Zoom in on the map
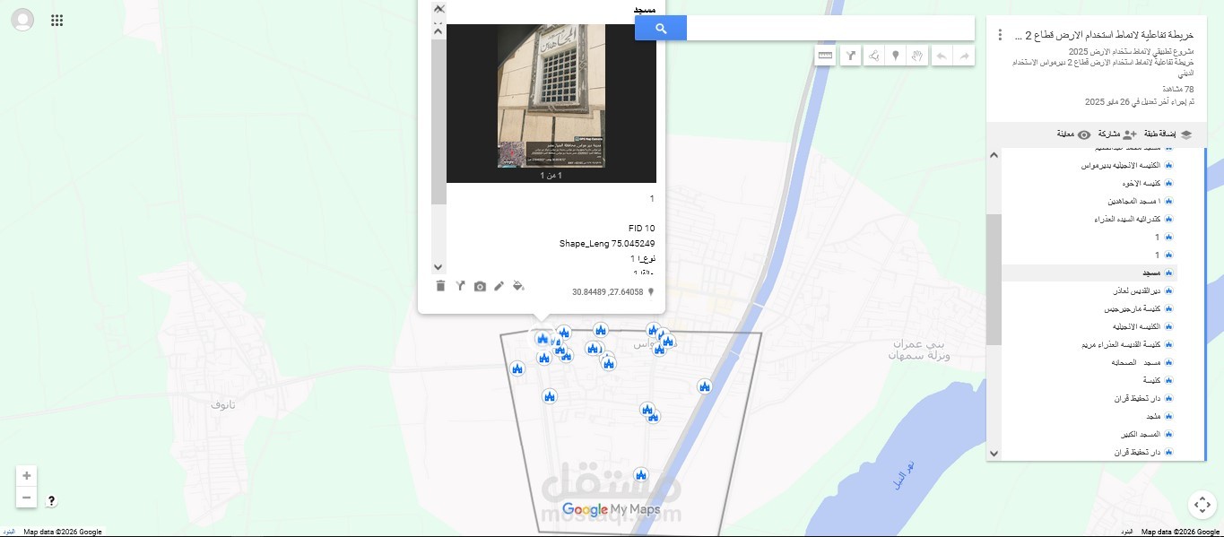 tap(27, 476)
